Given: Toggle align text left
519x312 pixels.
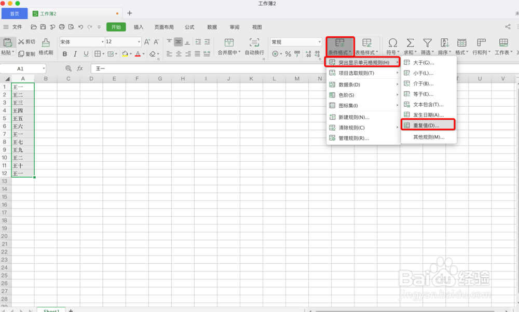Looking at the screenshot, I should click(x=169, y=54).
